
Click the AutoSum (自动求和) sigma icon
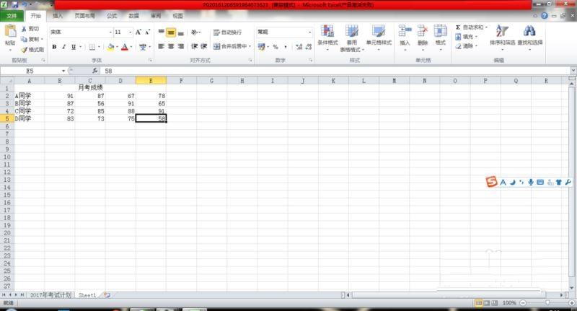(x=458, y=27)
